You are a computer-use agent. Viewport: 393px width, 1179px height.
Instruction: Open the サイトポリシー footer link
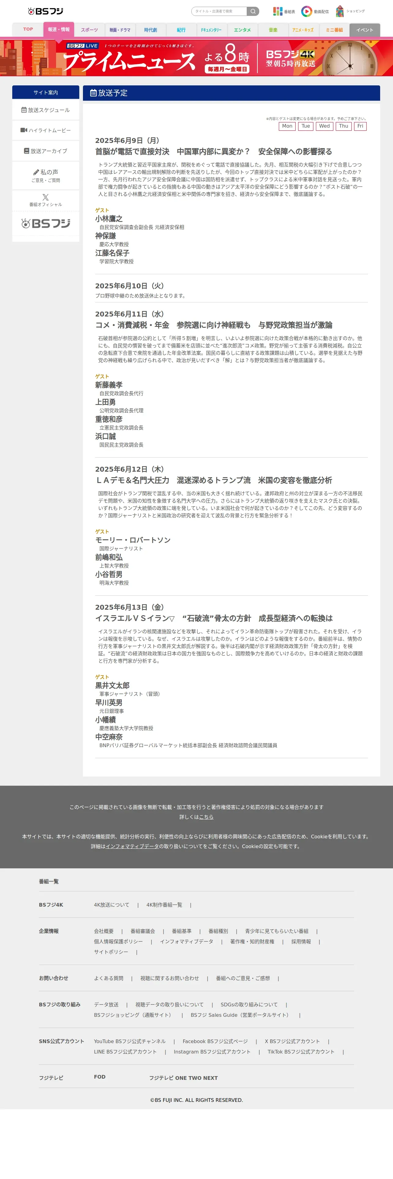click(111, 952)
